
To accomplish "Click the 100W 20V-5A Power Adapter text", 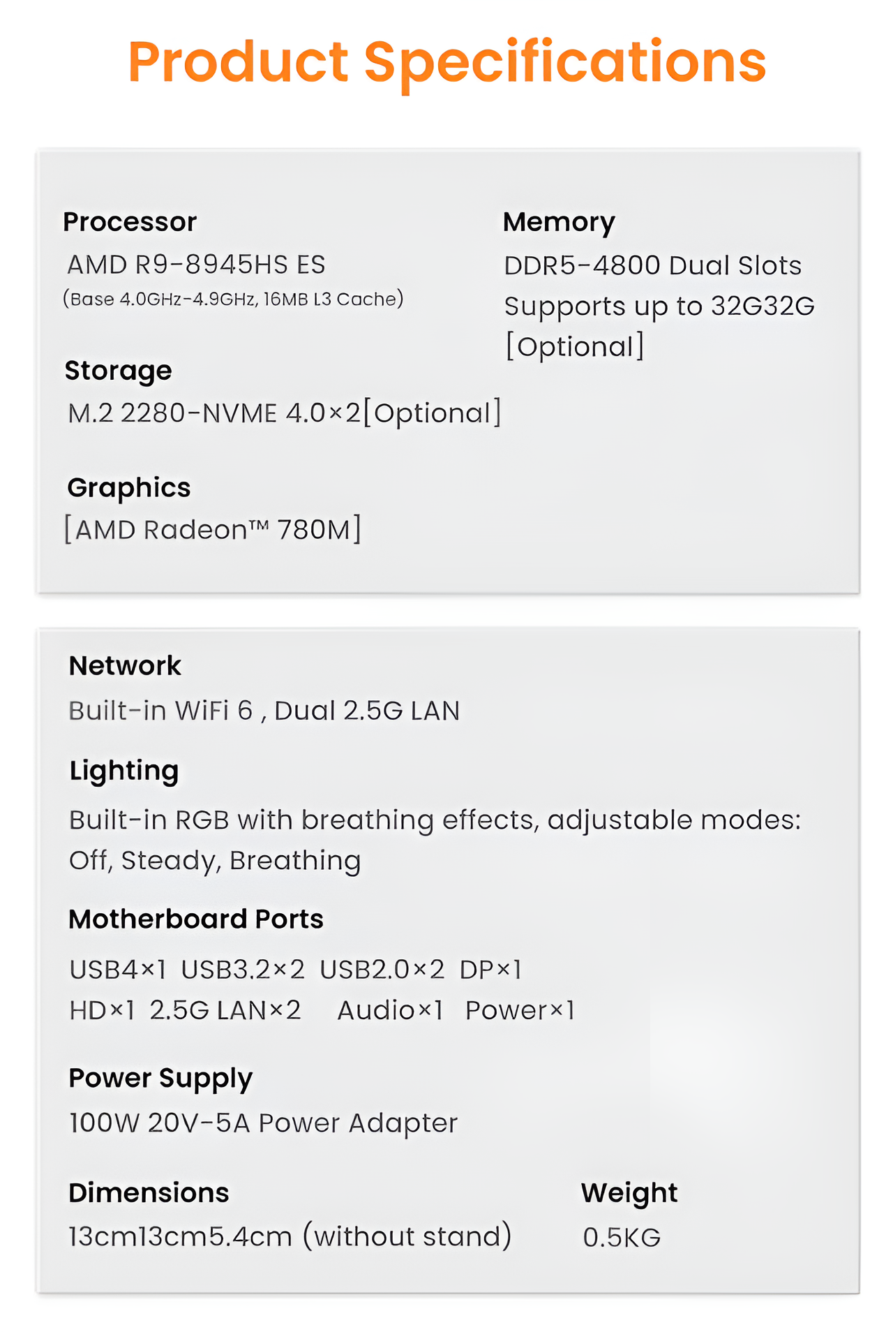I will tap(263, 1123).
